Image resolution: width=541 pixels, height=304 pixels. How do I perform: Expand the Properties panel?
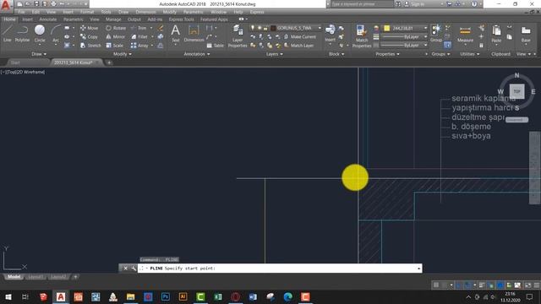click(x=387, y=54)
